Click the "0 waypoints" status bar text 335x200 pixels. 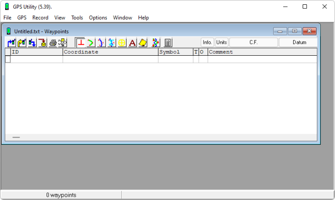pos(61,195)
